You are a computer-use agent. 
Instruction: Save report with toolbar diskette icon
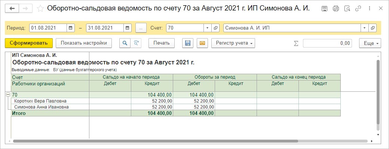188,43
